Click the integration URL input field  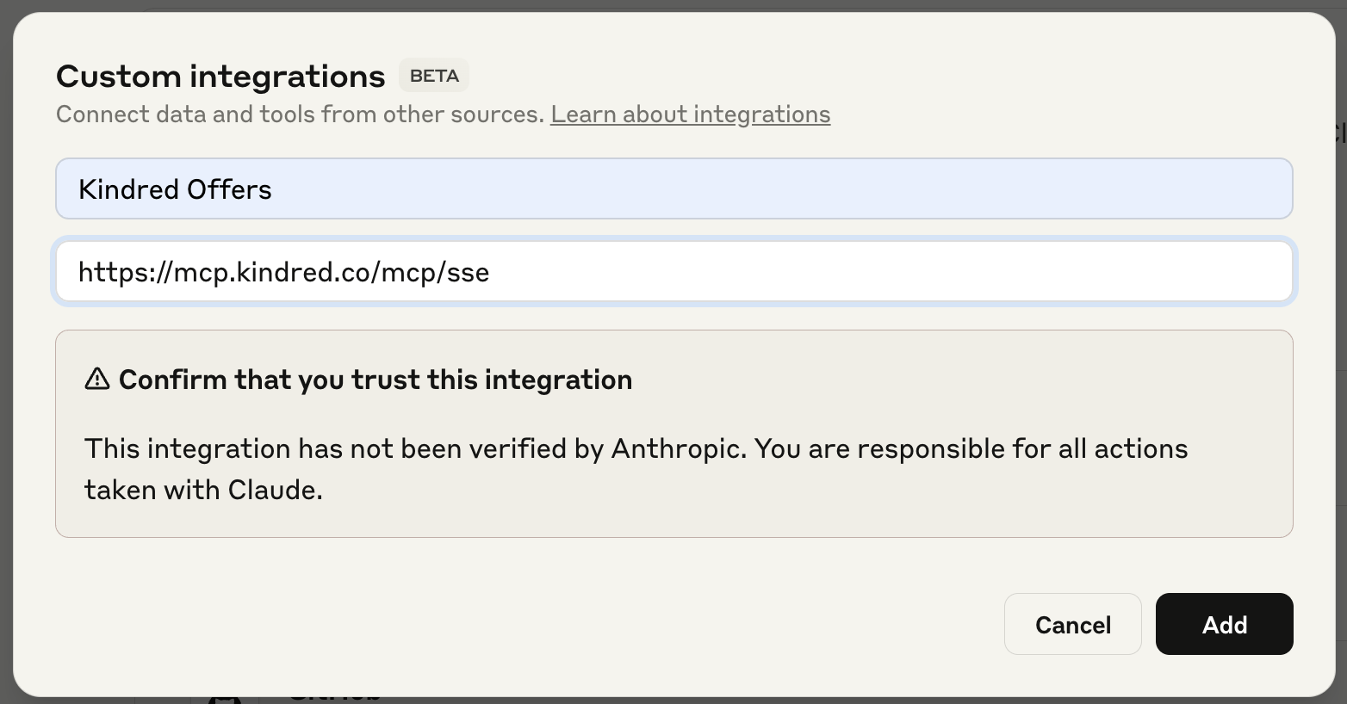click(674, 272)
